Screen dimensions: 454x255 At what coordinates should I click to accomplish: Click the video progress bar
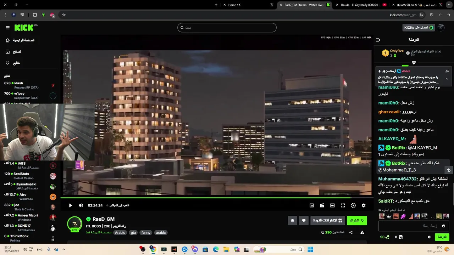pyautogui.click(x=216, y=198)
